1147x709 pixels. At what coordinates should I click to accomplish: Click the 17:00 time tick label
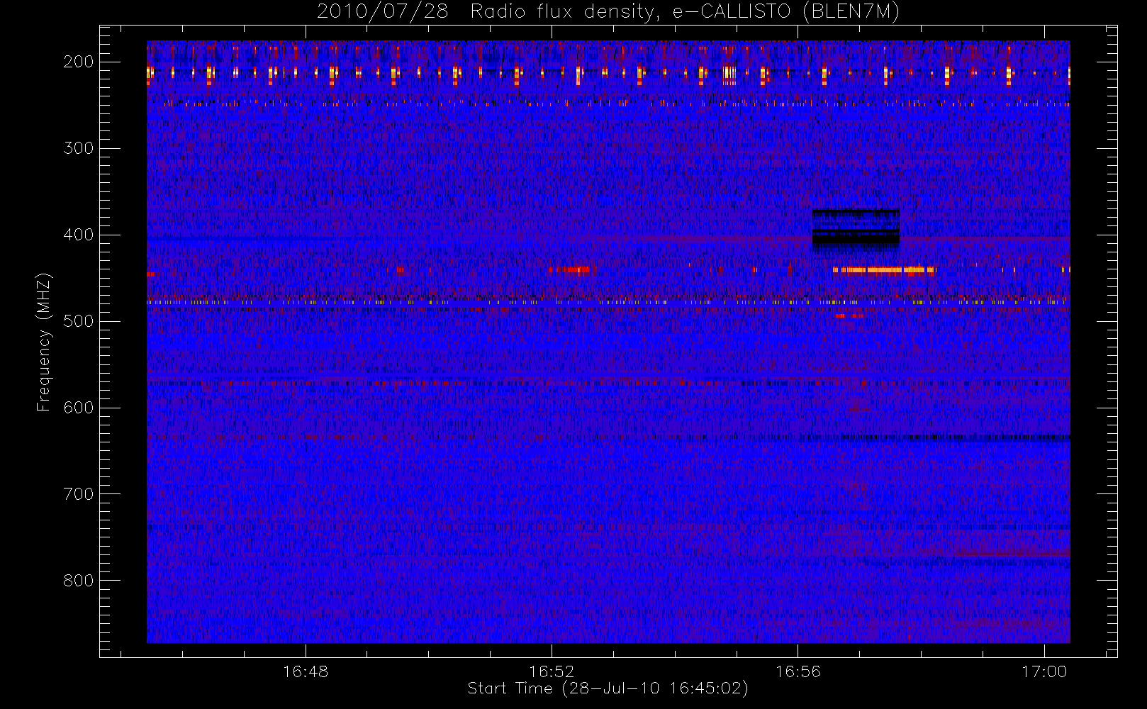pos(1044,671)
